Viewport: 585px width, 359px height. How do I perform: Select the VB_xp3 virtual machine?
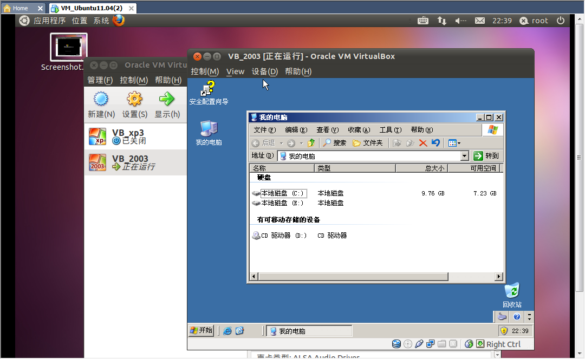pyautogui.click(x=135, y=136)
